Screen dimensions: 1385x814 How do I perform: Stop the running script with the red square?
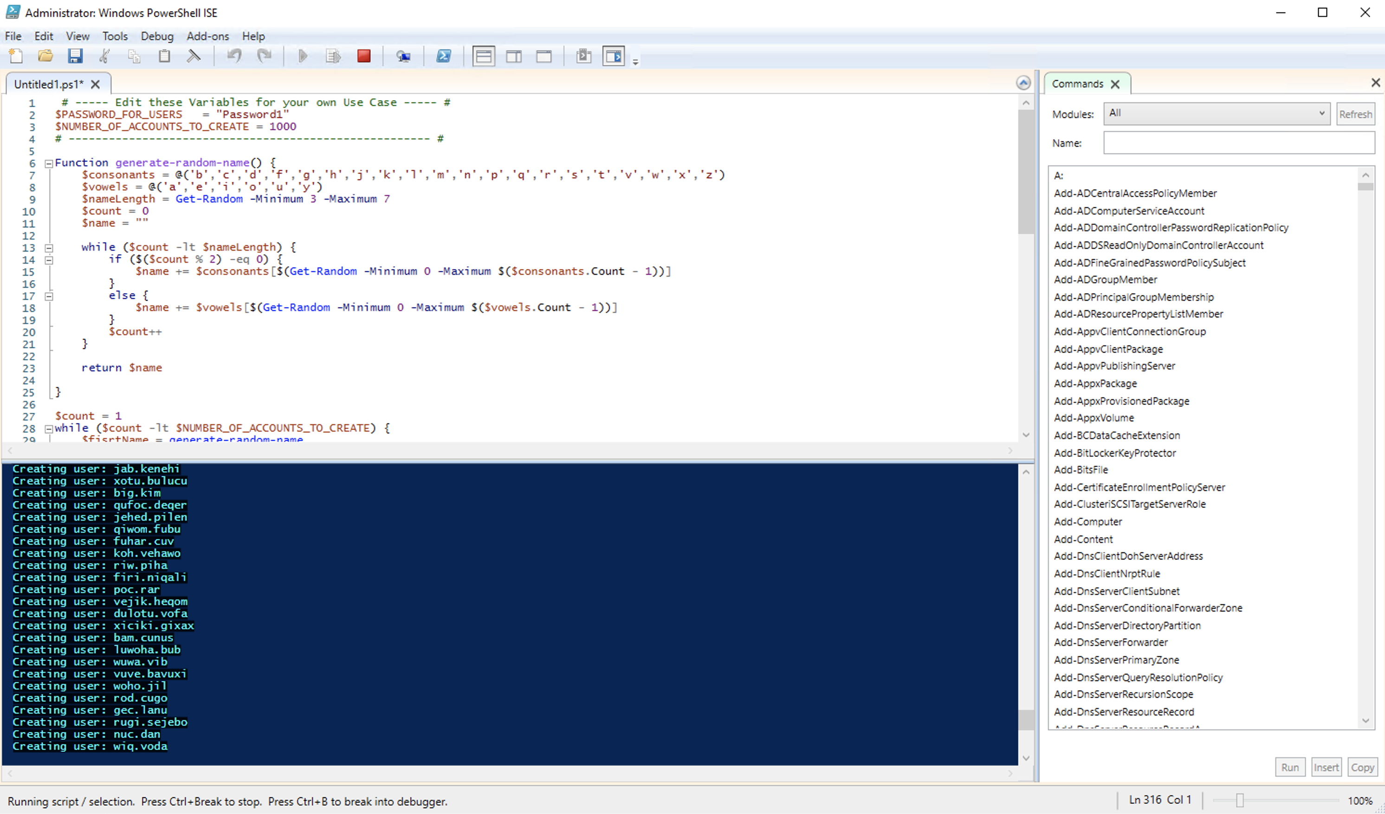(x=363, y=56)
